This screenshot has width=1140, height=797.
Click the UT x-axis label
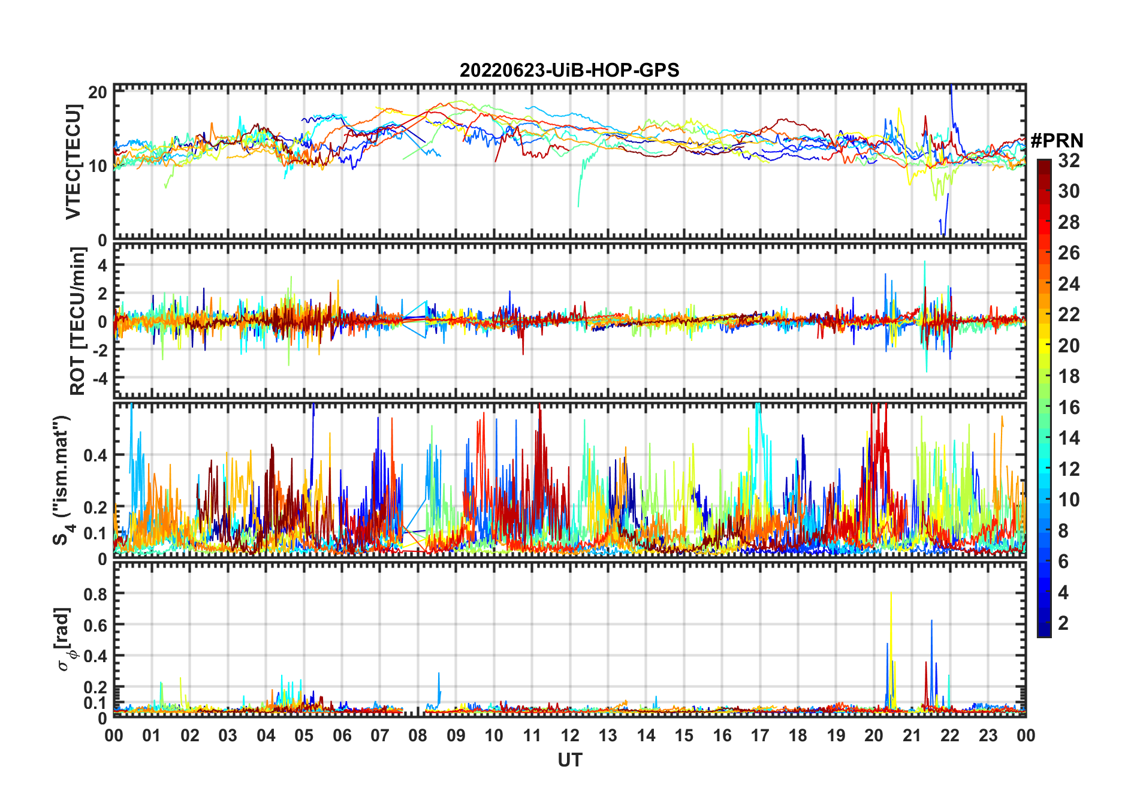[x=569, y=760]
